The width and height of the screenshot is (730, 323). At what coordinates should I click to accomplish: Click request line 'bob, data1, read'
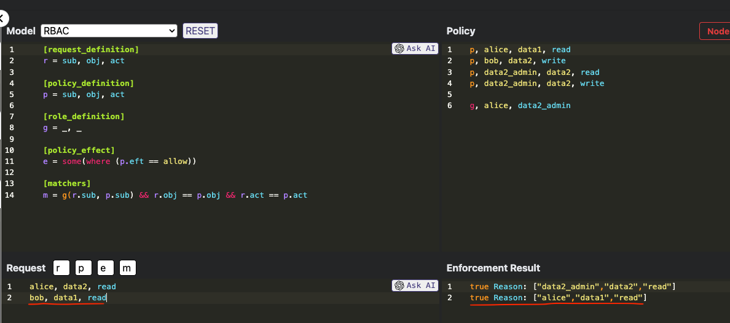[x=68, y=298]
